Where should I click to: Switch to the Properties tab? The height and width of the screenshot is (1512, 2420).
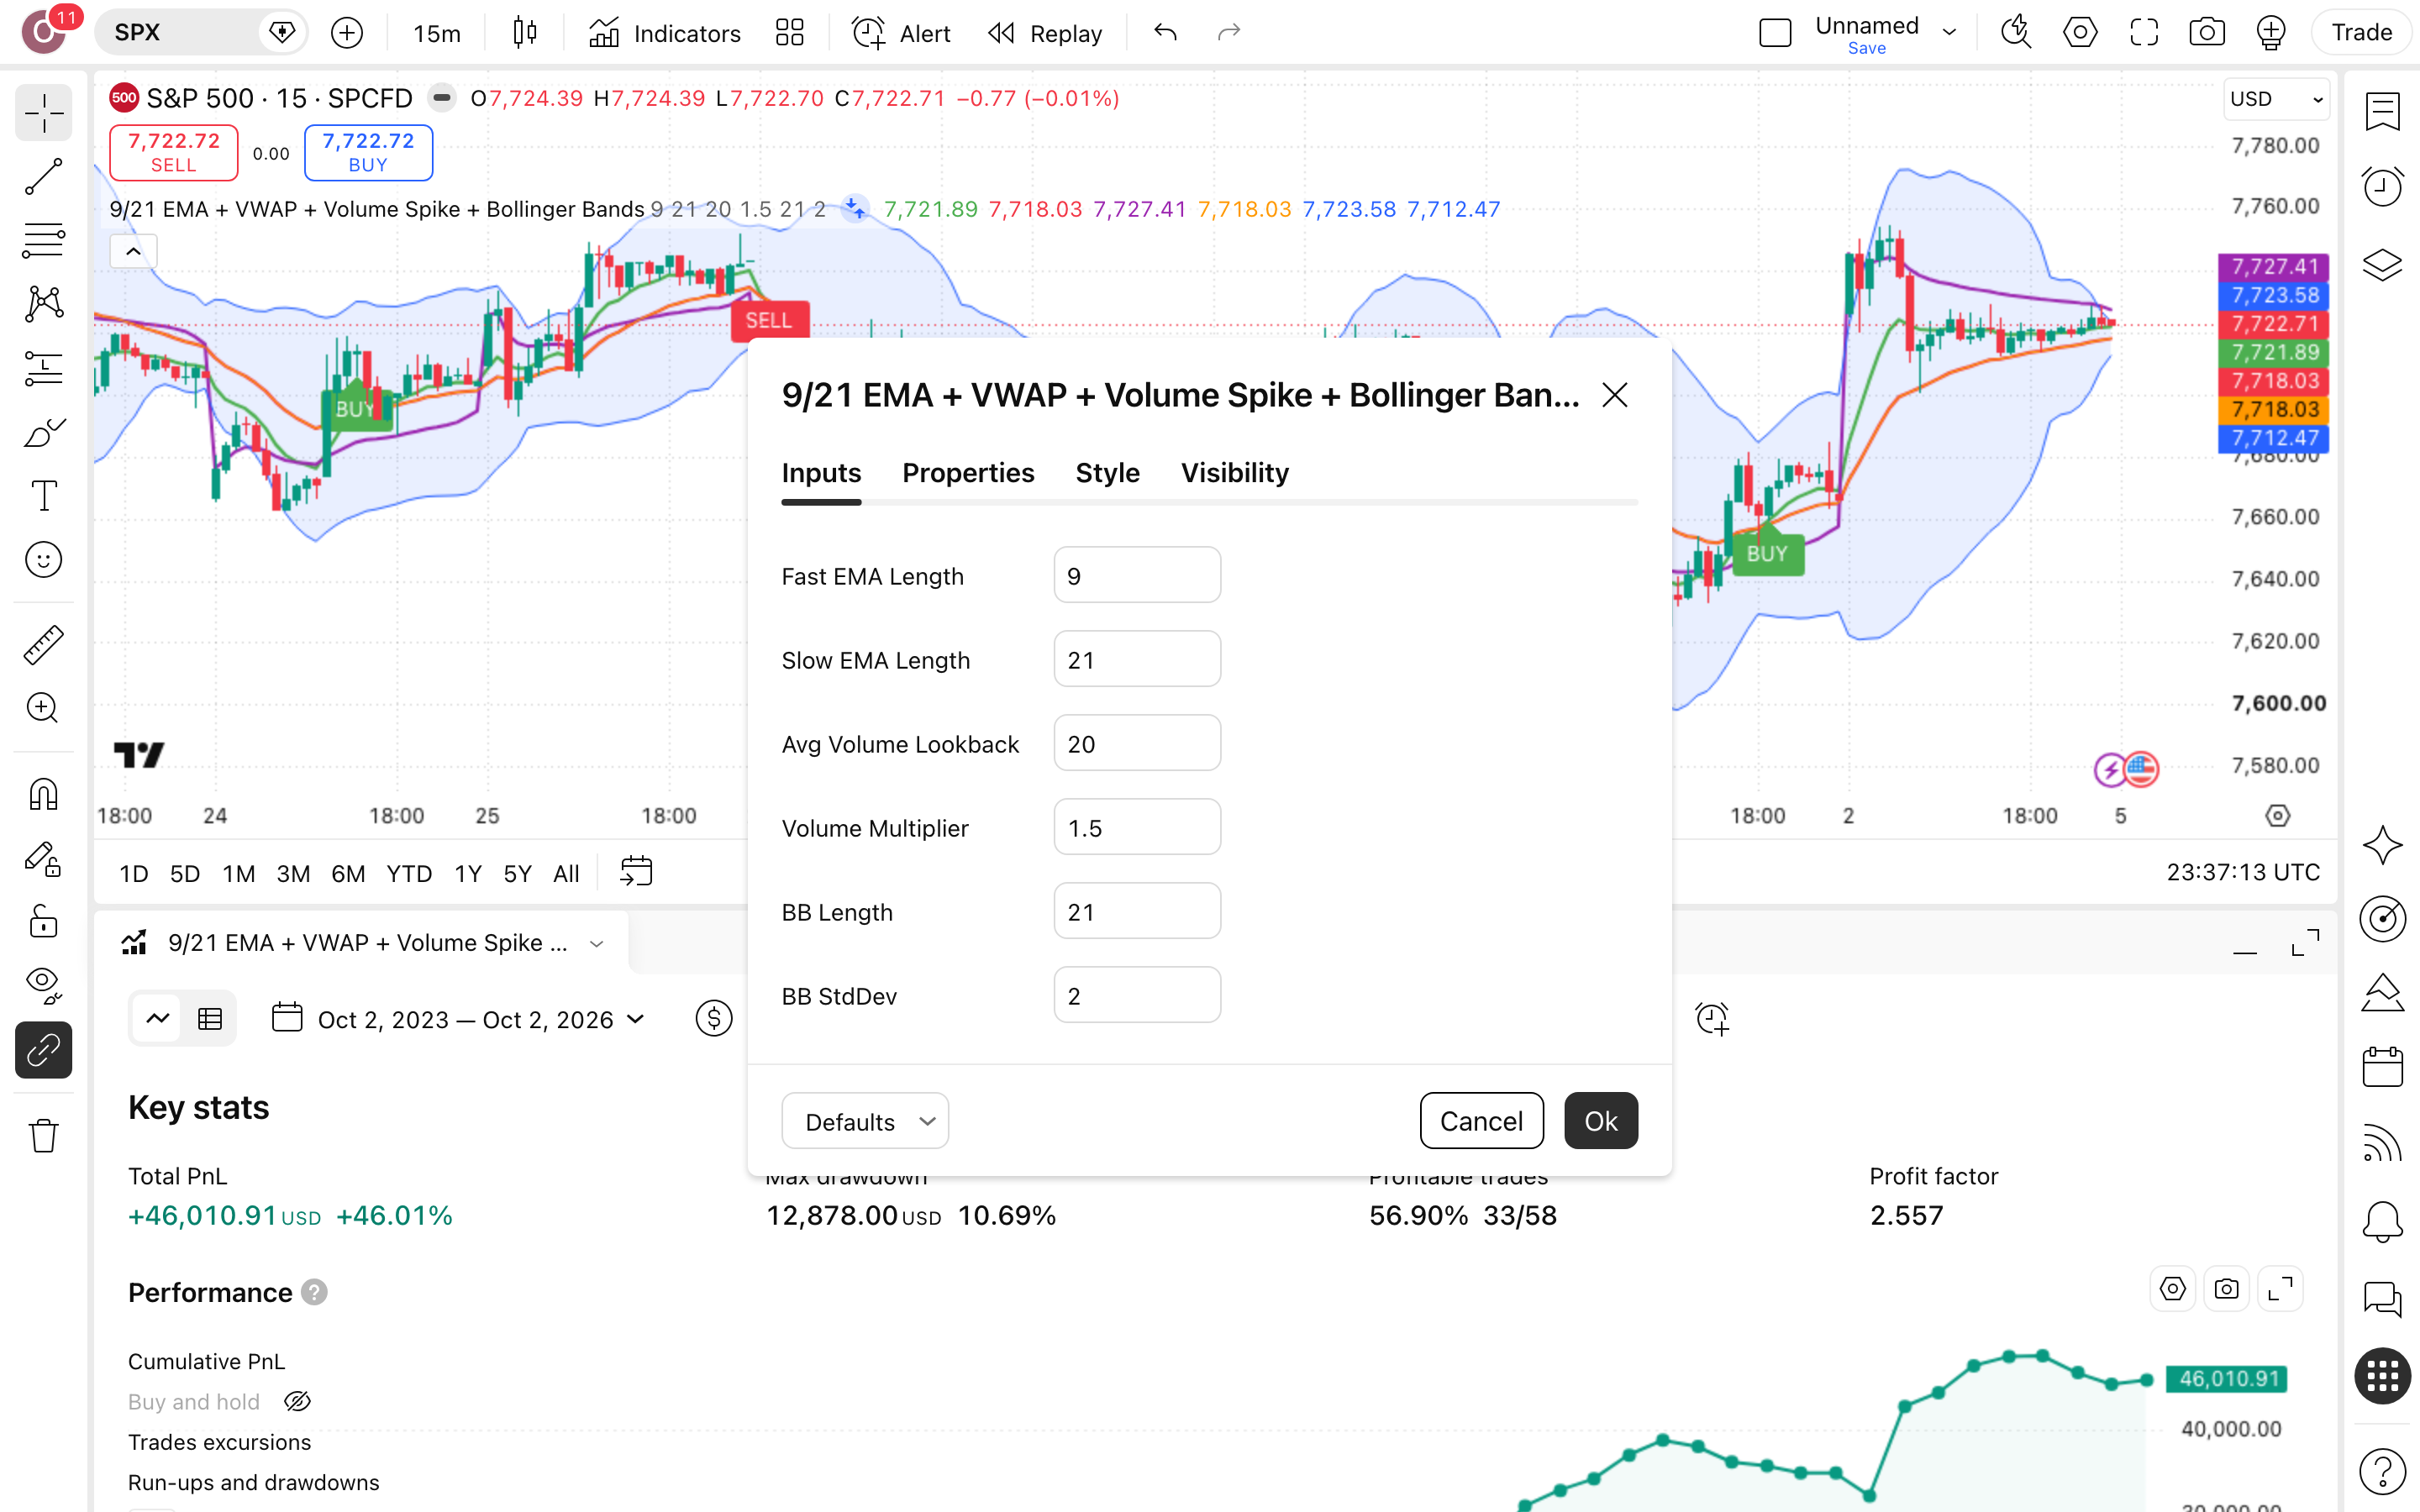coord(968,473)
